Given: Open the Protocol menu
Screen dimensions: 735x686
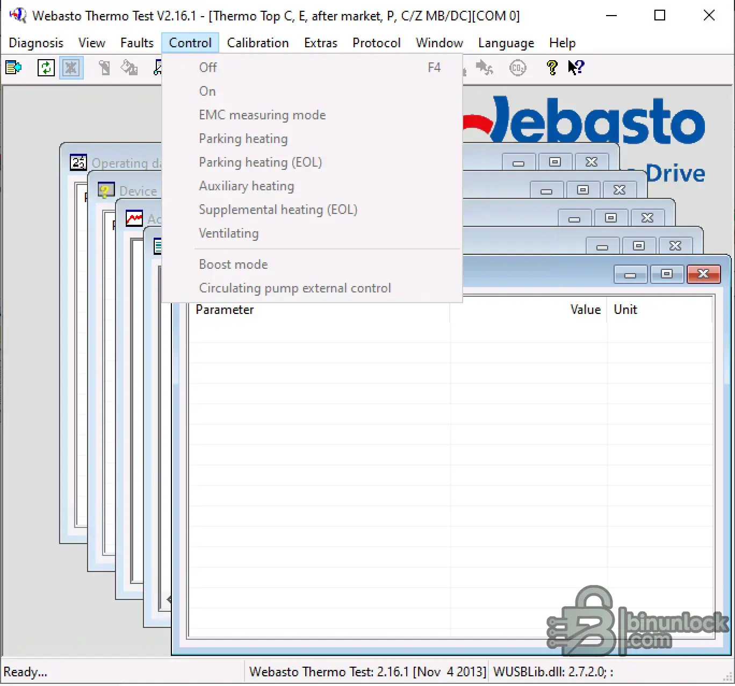Looking at the screenshot, I should coord(377,43).
